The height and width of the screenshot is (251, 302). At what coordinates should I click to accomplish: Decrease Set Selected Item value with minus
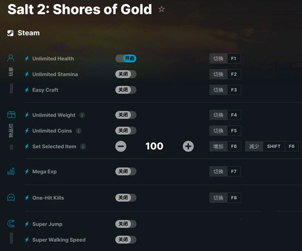pyautogui.click(x=121, y=146)
